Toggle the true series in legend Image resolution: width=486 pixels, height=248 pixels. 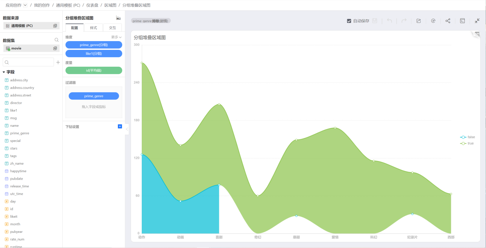point(467,144)
